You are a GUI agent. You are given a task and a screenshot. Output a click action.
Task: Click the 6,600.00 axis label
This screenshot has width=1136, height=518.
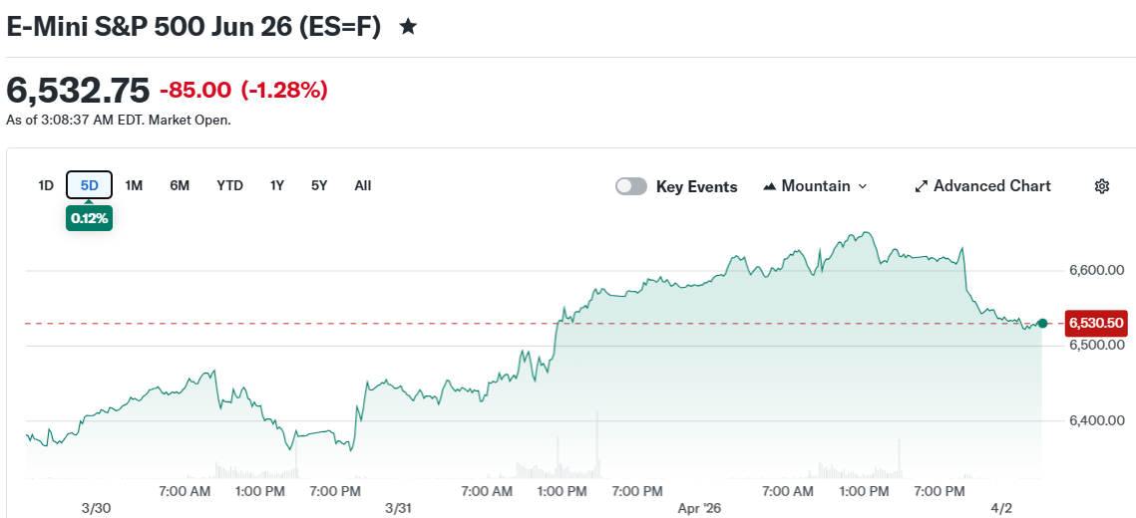pyautogui.click(x=1097, y=271)
